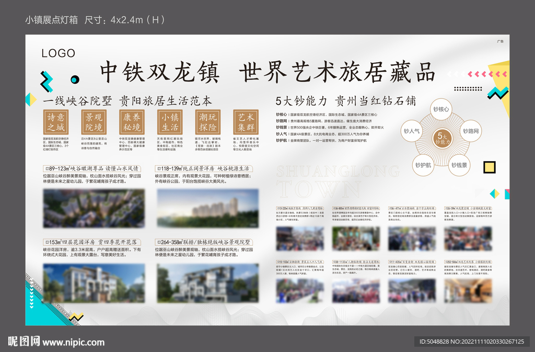Click the central 5大钞能力 brown circle
535x352 pixels.
(442, 138)
